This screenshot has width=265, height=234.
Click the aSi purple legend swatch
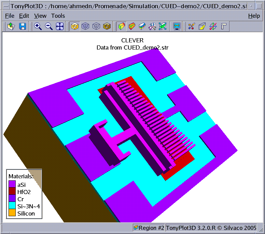pyautogui.click(x=12, y=184)
